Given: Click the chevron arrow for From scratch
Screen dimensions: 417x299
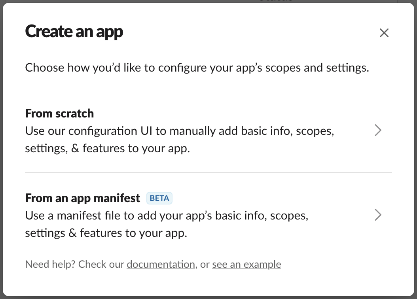Looking at the screenshot, I should (378, 130).
